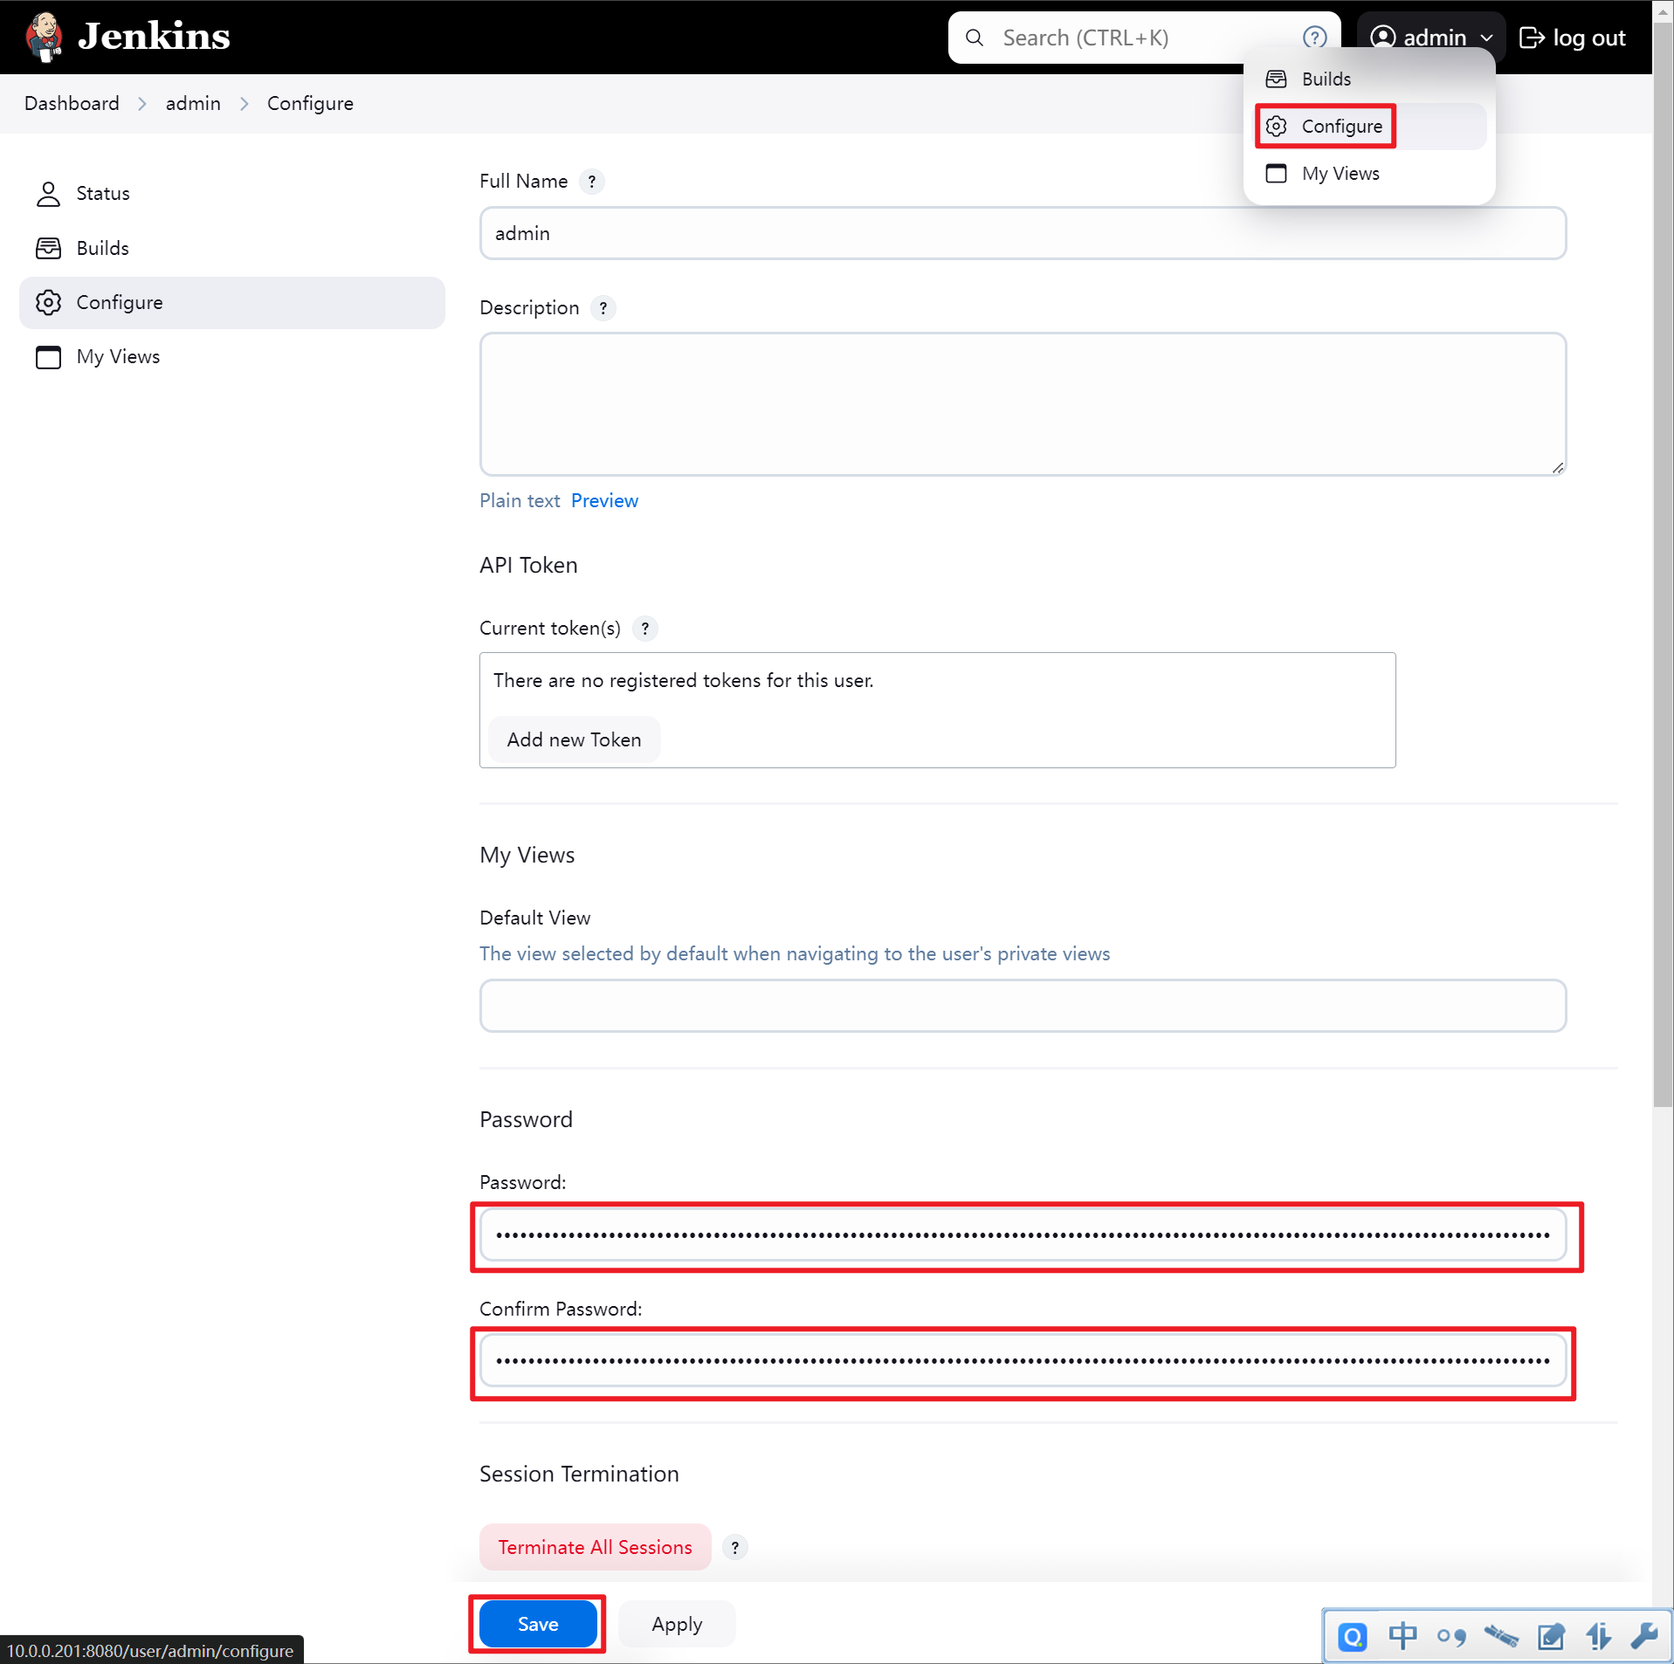Click the Configure gear icon in dropdown
The image size is (1674, 1664).
click(1276, 126)
